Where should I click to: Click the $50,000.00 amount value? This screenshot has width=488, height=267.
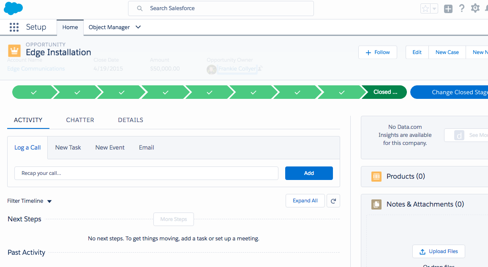[x=165, y=69]
